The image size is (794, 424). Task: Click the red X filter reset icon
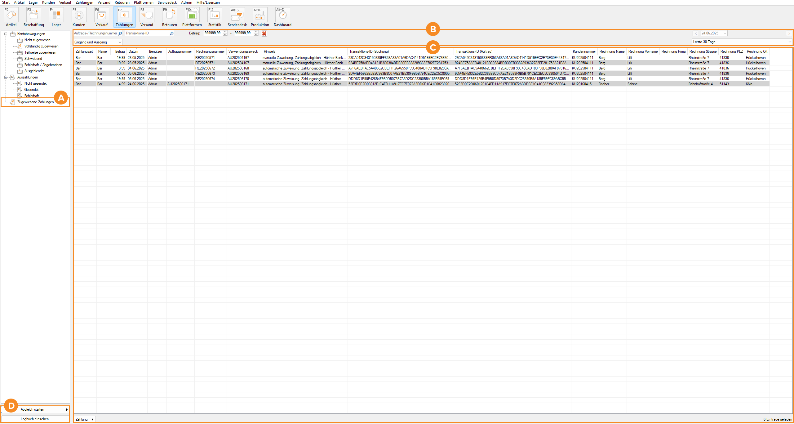[x=264, y=33]
